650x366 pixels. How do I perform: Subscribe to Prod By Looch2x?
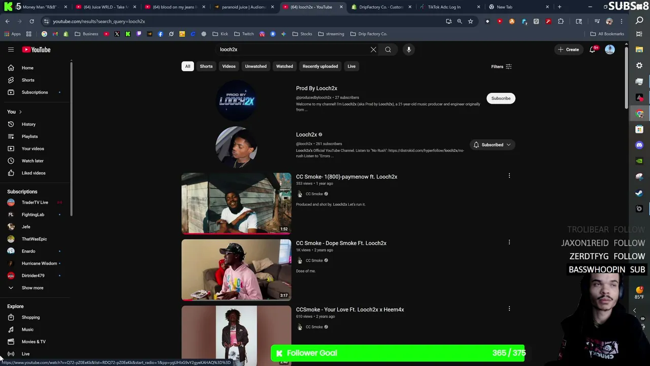(501, 98)
